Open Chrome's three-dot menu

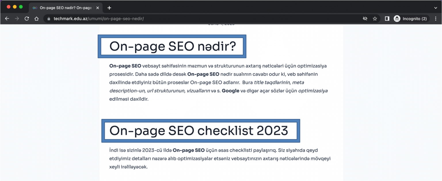(435, 18)
